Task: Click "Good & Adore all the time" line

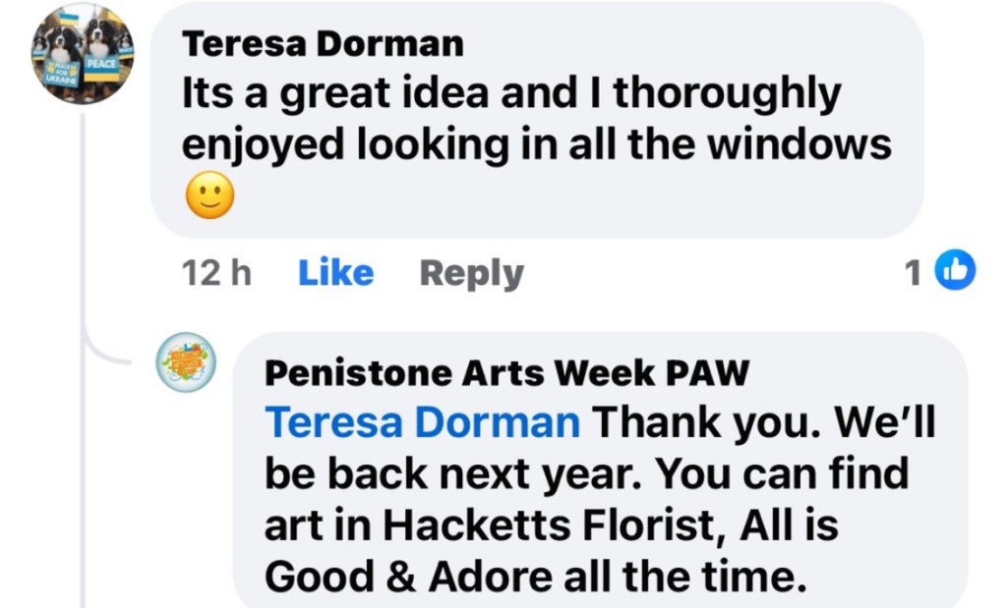Action: pyautogui.click(x=529, y=578)
